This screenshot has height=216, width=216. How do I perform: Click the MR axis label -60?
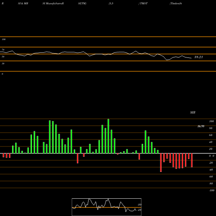pos(211,177)
